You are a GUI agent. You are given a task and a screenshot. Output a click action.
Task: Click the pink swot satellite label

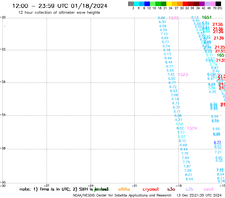(209, 189)
